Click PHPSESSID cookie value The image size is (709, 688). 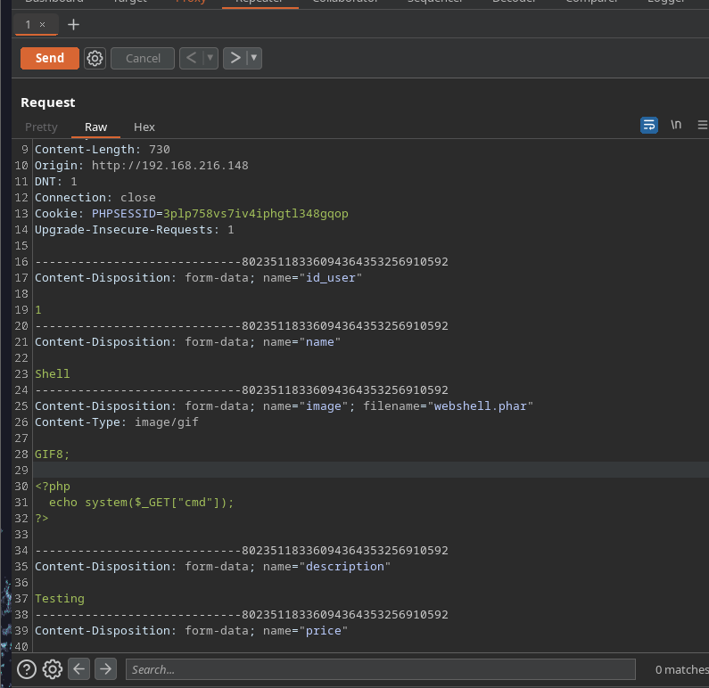[x=255, y=214]
